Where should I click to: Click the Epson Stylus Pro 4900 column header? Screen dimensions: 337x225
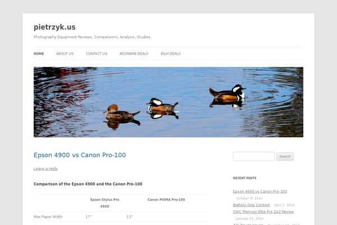click(104, 203)
